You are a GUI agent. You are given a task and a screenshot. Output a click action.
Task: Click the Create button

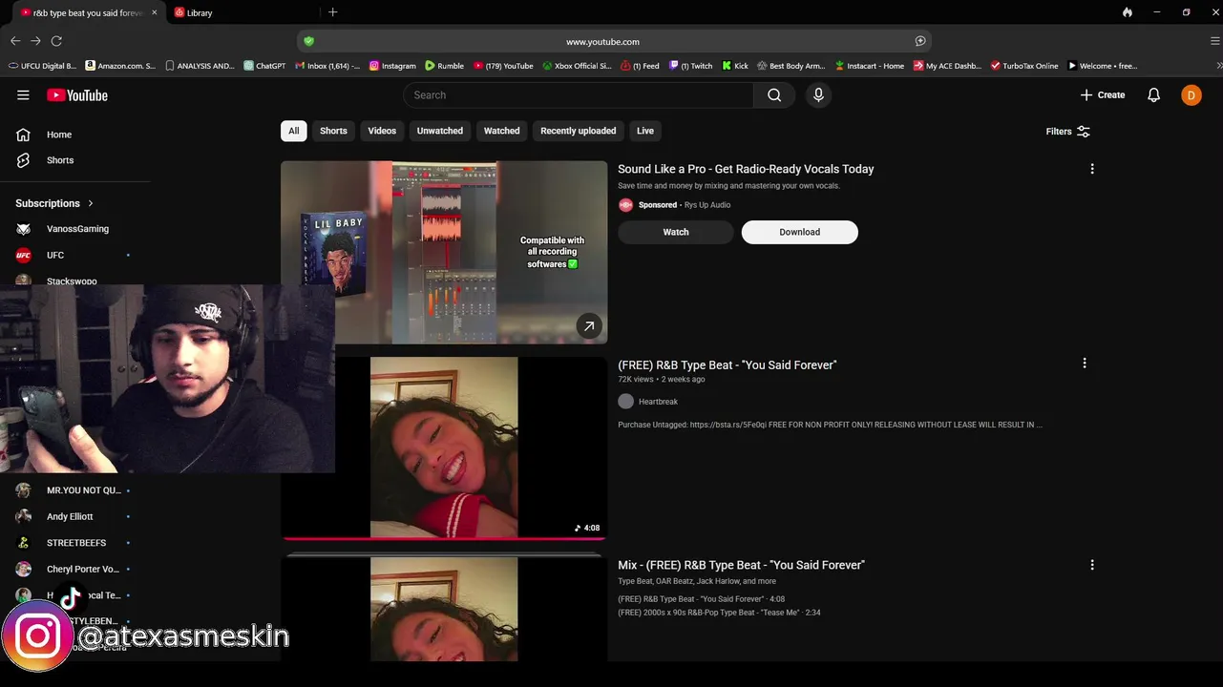[x=1103, y=95]
